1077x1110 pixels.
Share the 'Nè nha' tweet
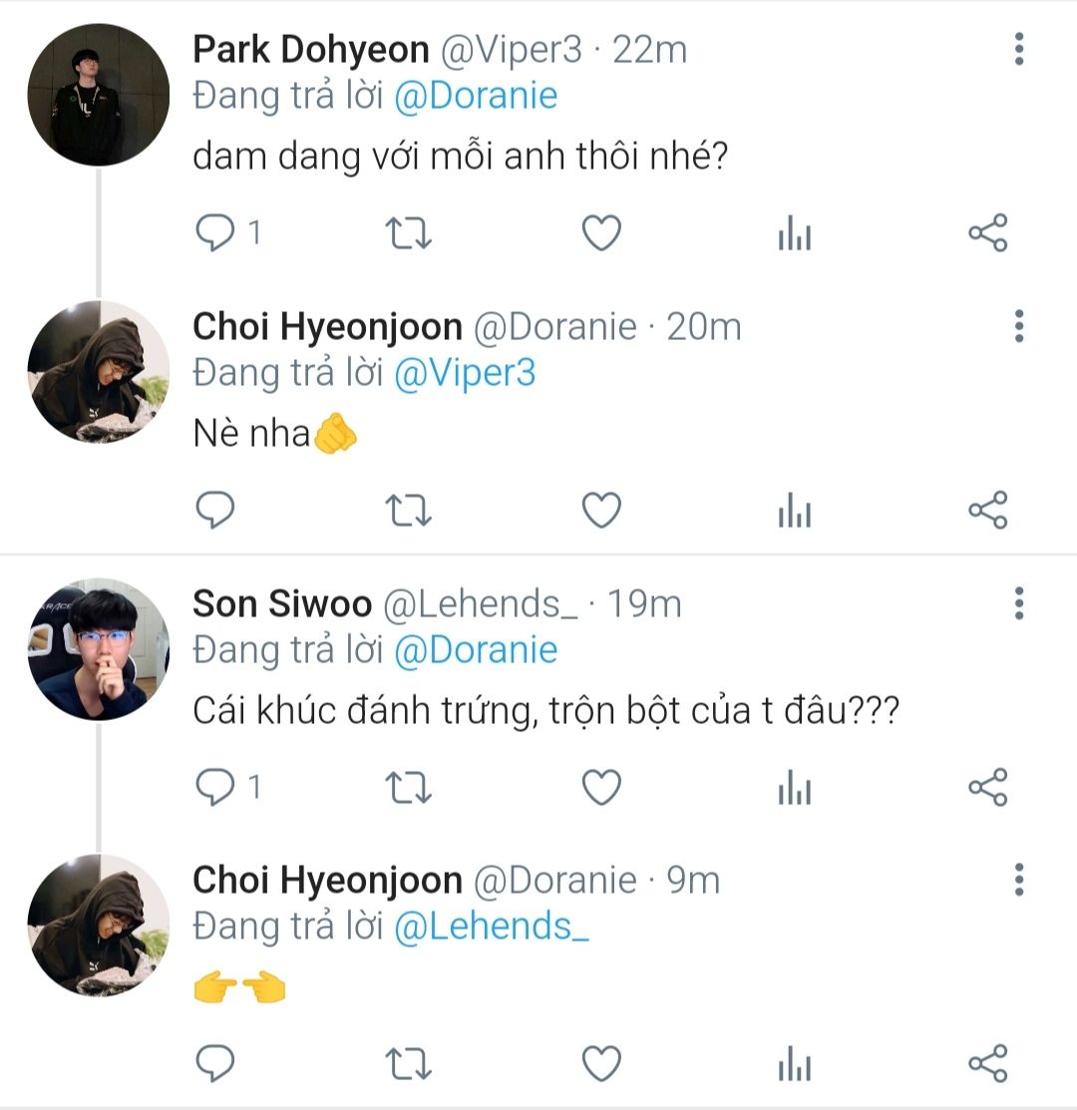988,510
